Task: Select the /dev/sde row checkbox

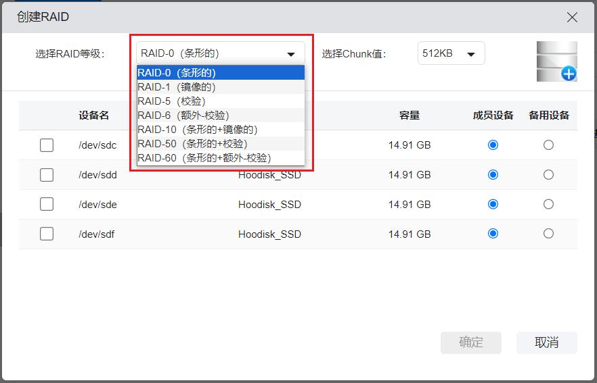Action: [47, 204]
